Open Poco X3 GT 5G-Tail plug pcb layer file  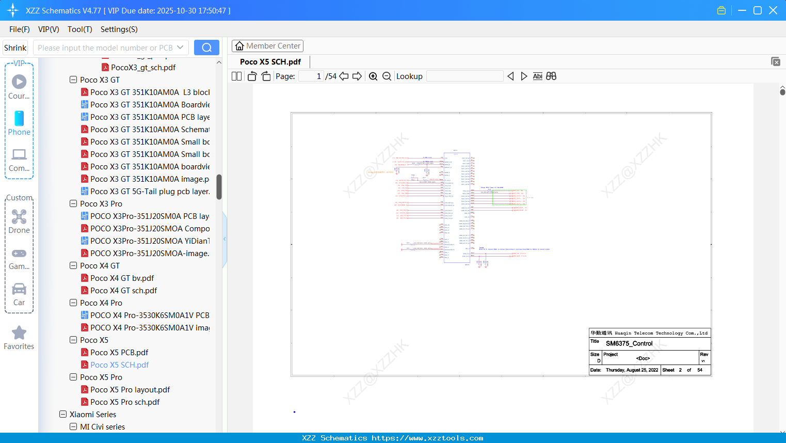pyautogui.click(x=145, y=192)
